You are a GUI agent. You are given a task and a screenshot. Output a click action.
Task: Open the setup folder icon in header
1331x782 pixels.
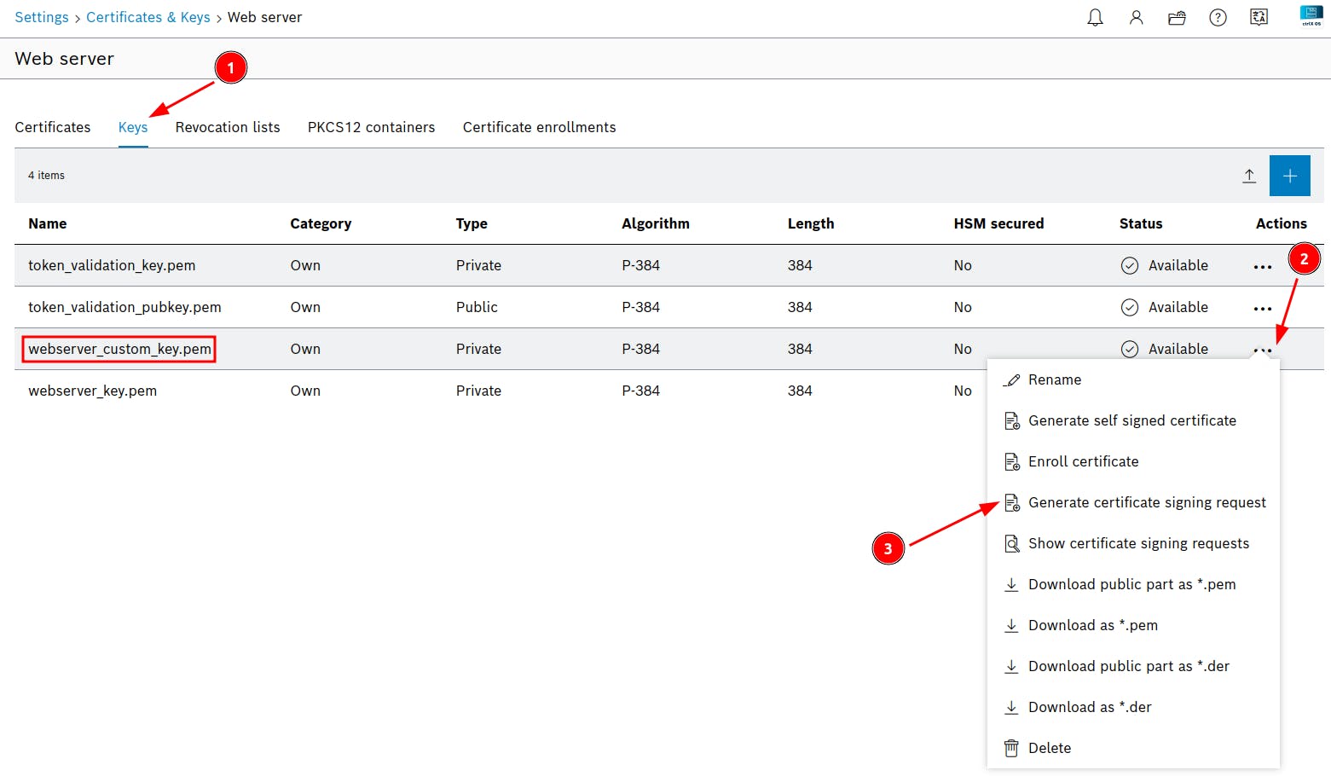[x=1177, y=18]
